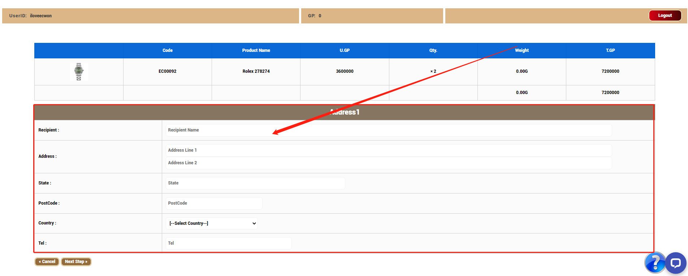Click the Rolex 278274 product name
Image resolution: width=688 pixels, height=276 pixels.
[256, 71]
